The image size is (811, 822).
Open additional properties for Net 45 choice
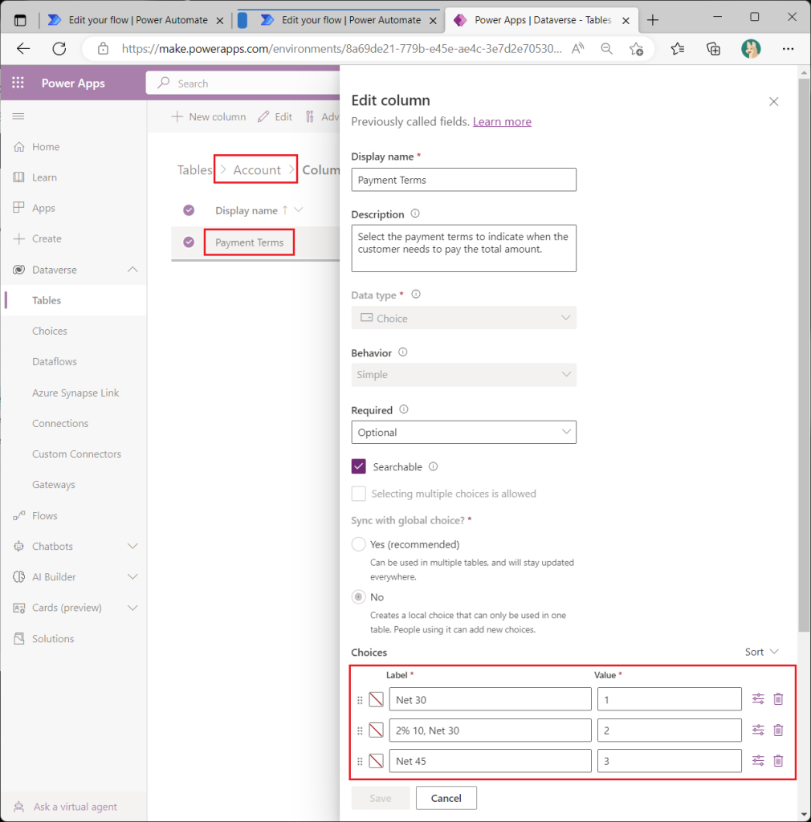click(x=758, y=761)
